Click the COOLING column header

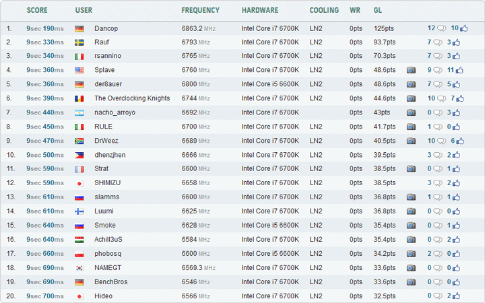pyautogui.click(x=324, y=11)
